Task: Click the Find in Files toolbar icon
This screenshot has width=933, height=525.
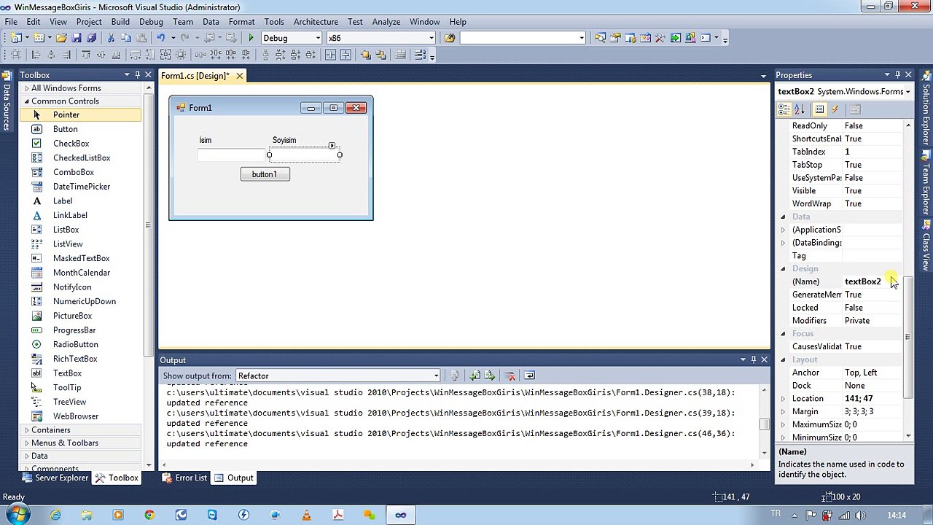Action: pyautogui.click(x=450, y=38)
